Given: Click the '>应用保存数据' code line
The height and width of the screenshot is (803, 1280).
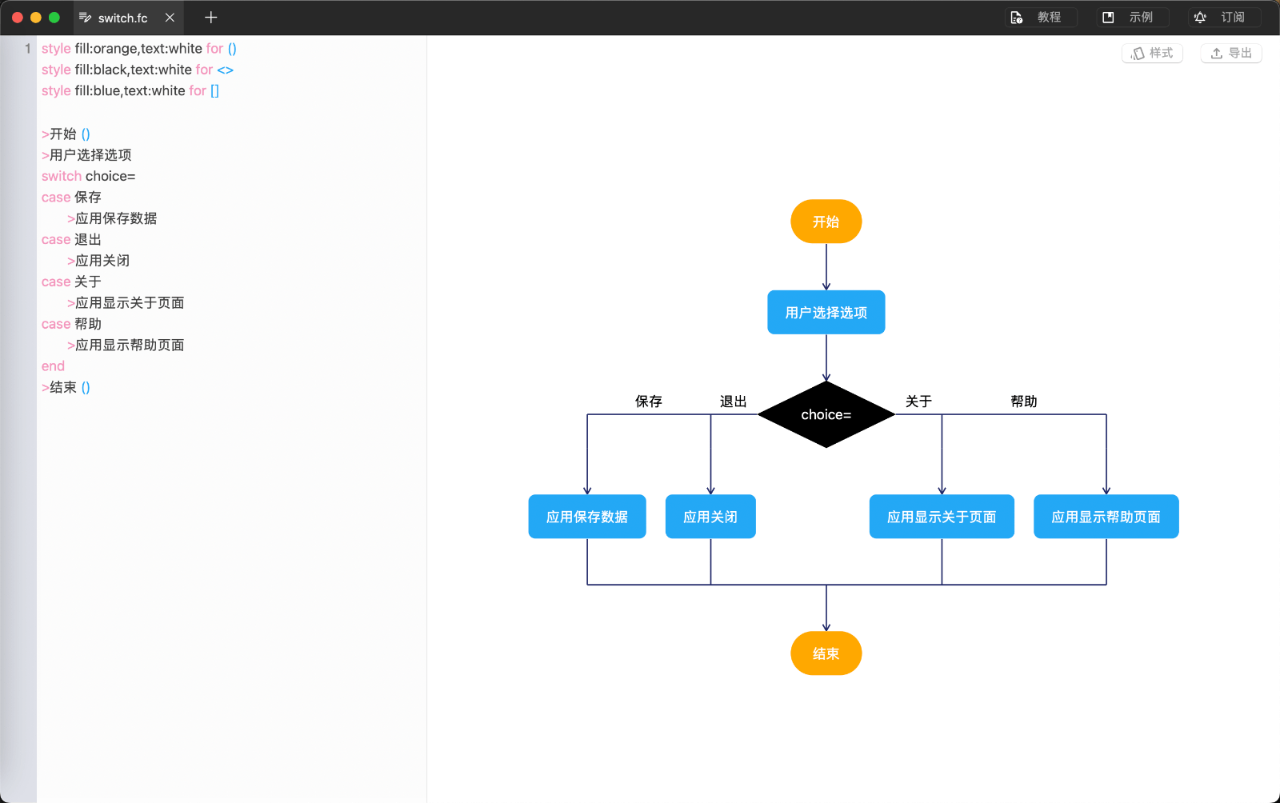Looking at the screenshot, I should (x=112, y=218).
